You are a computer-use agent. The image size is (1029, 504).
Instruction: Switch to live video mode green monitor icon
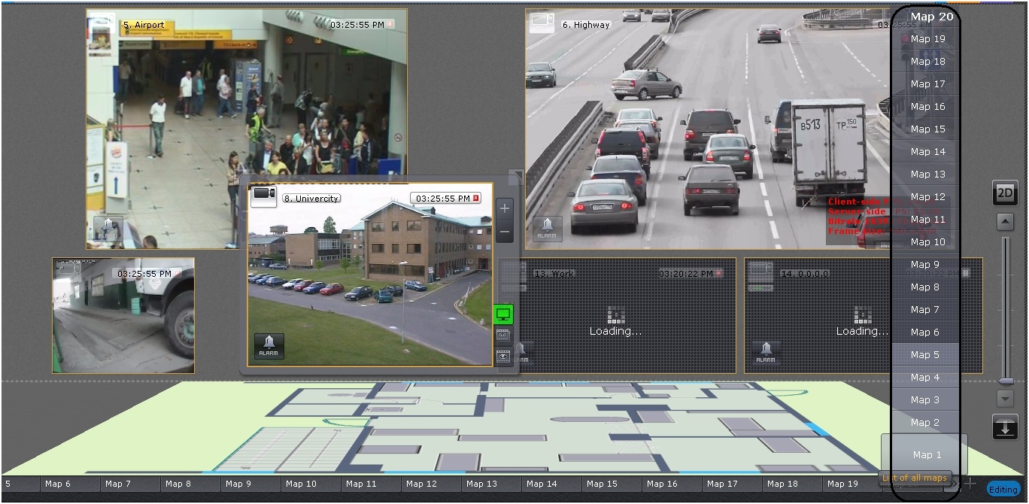click(503, 314)
